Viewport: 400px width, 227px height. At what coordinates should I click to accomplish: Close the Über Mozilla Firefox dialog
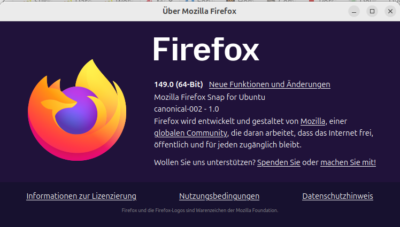coord(390,11)
